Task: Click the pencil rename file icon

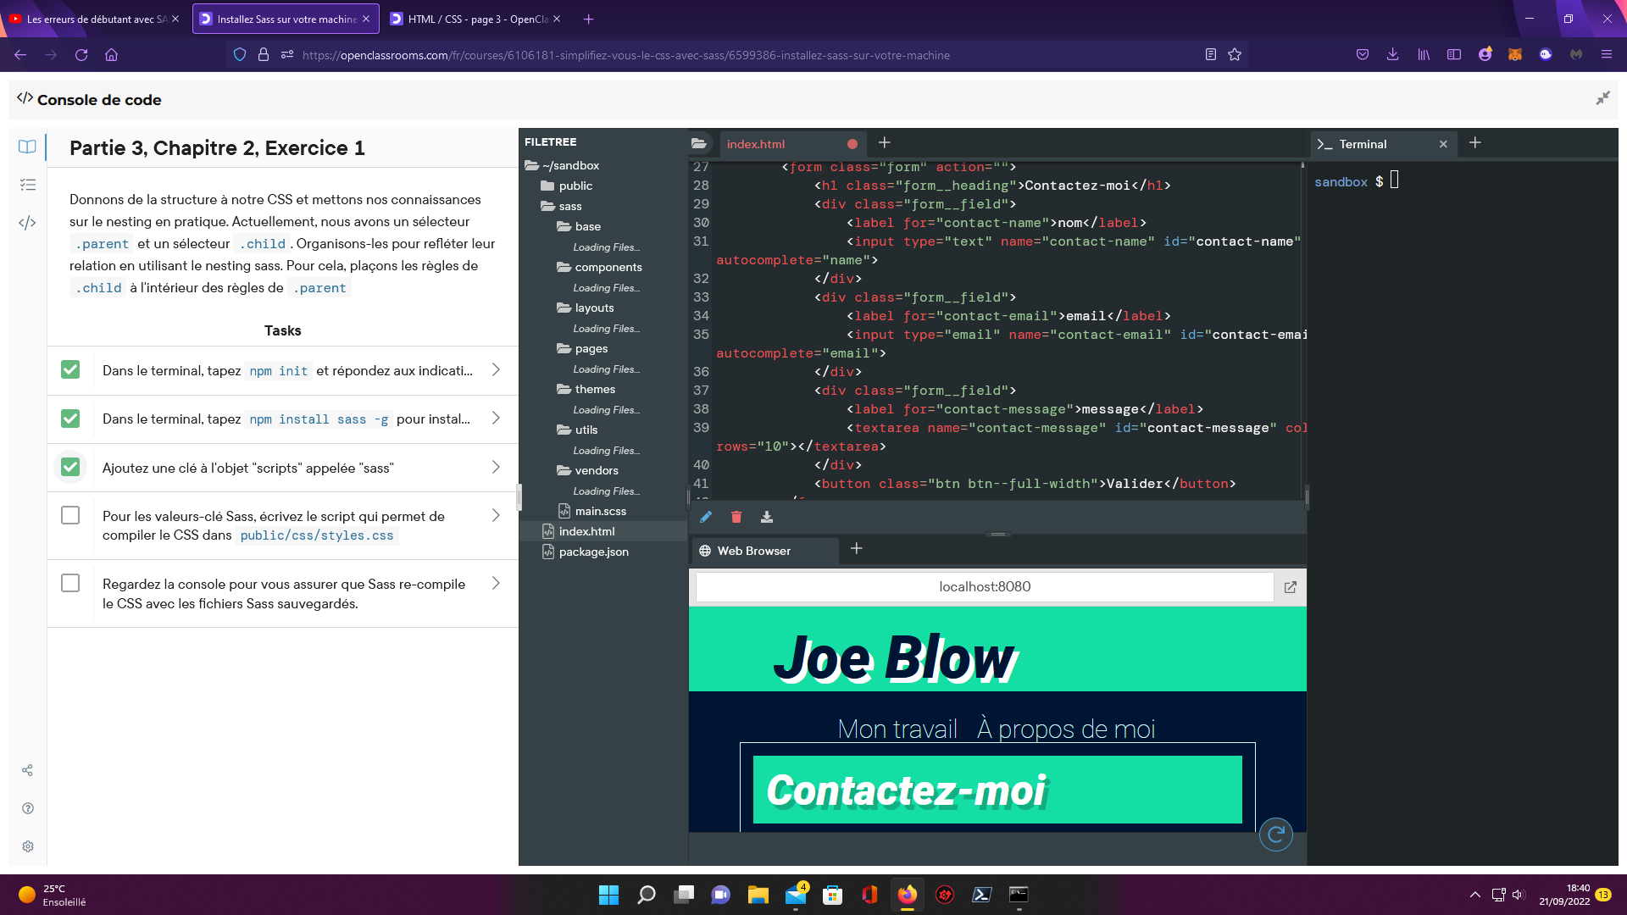Action: tap(705, 517)
